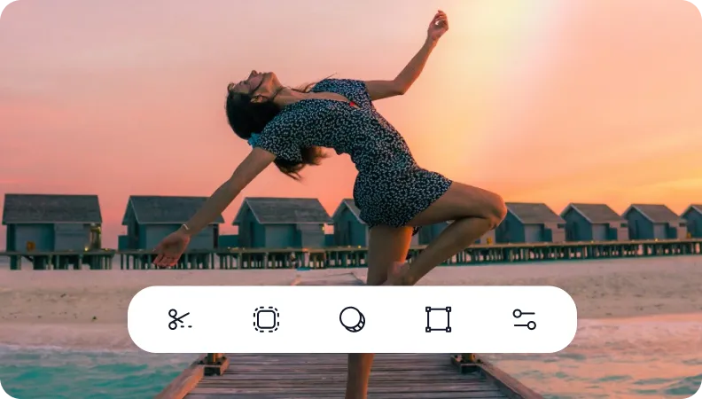Click the woman's head and dark hair
The width and height of the screenshot is (702, 399).
coord(244,106)
